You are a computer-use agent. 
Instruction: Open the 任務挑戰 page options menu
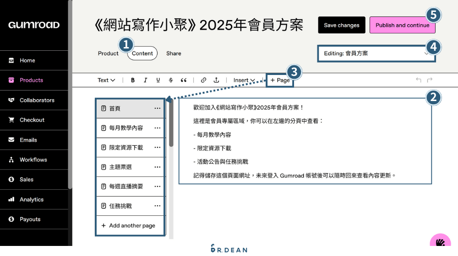158,206
